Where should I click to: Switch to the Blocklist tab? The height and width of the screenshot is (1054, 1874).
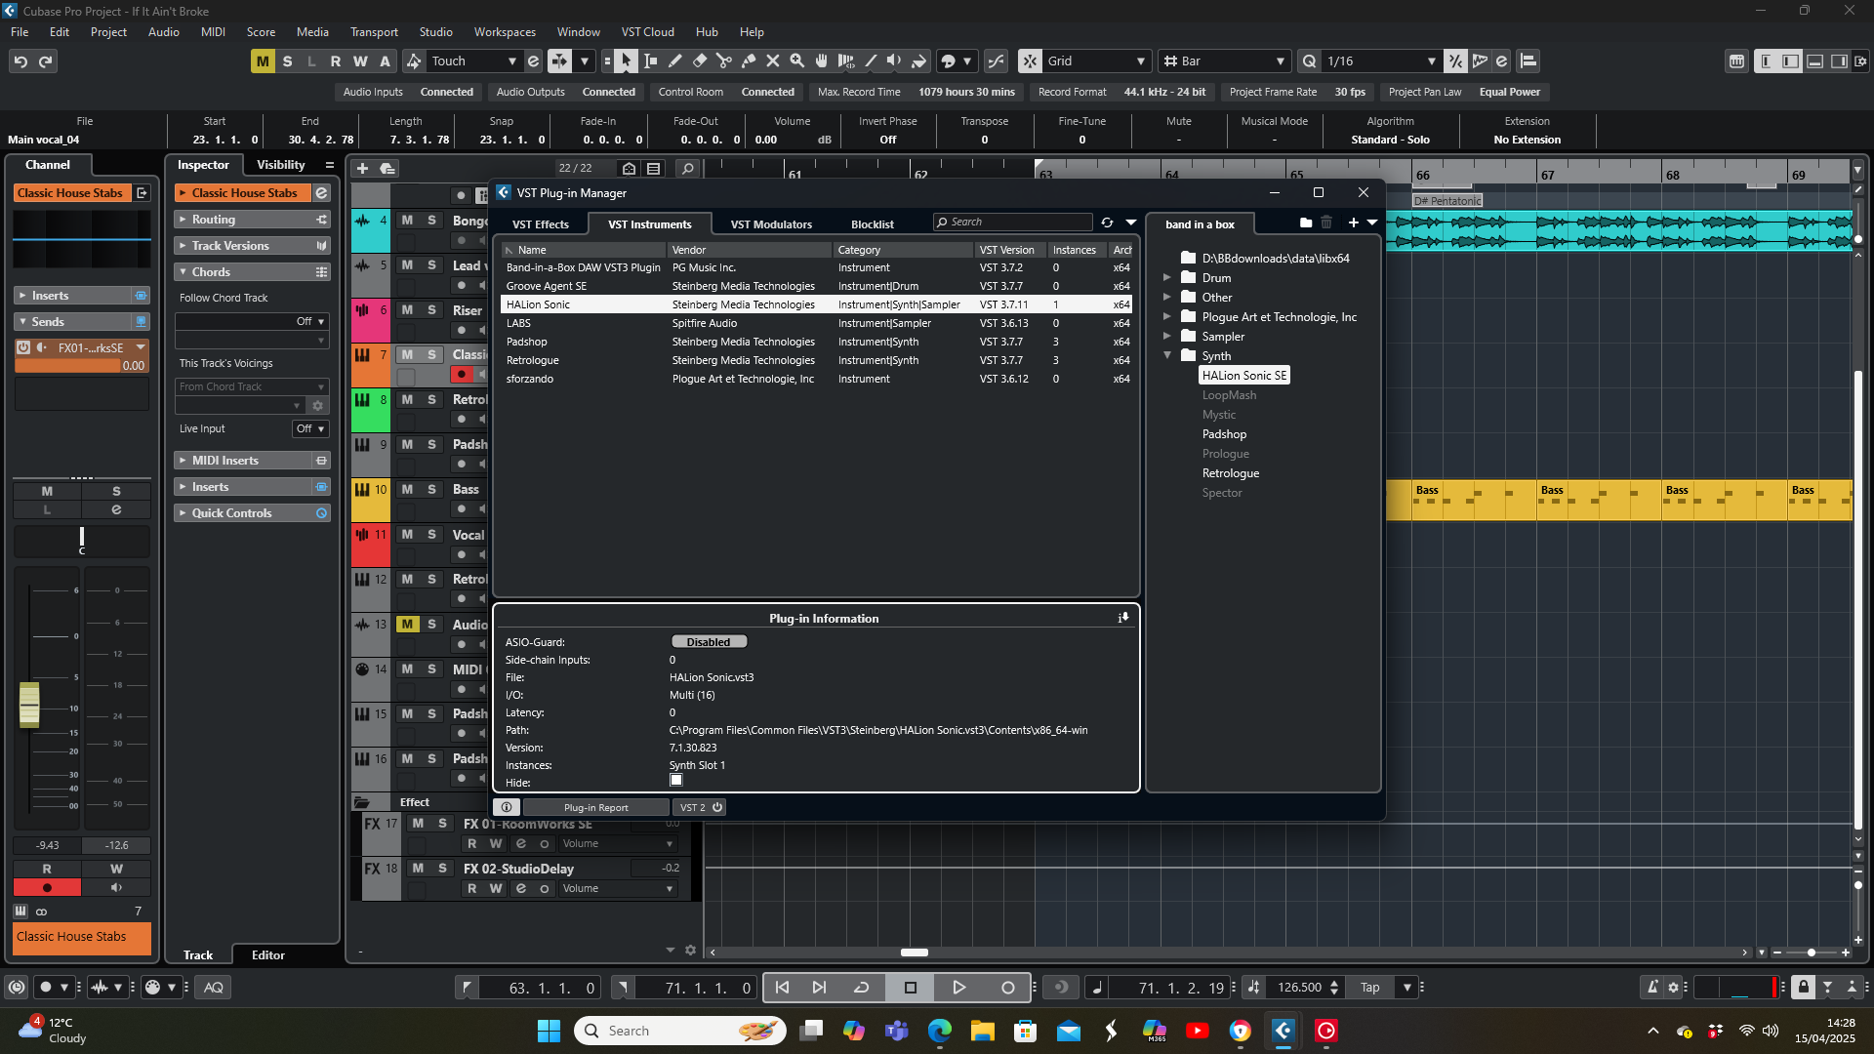pyautogui.click(x=872, y=224)
